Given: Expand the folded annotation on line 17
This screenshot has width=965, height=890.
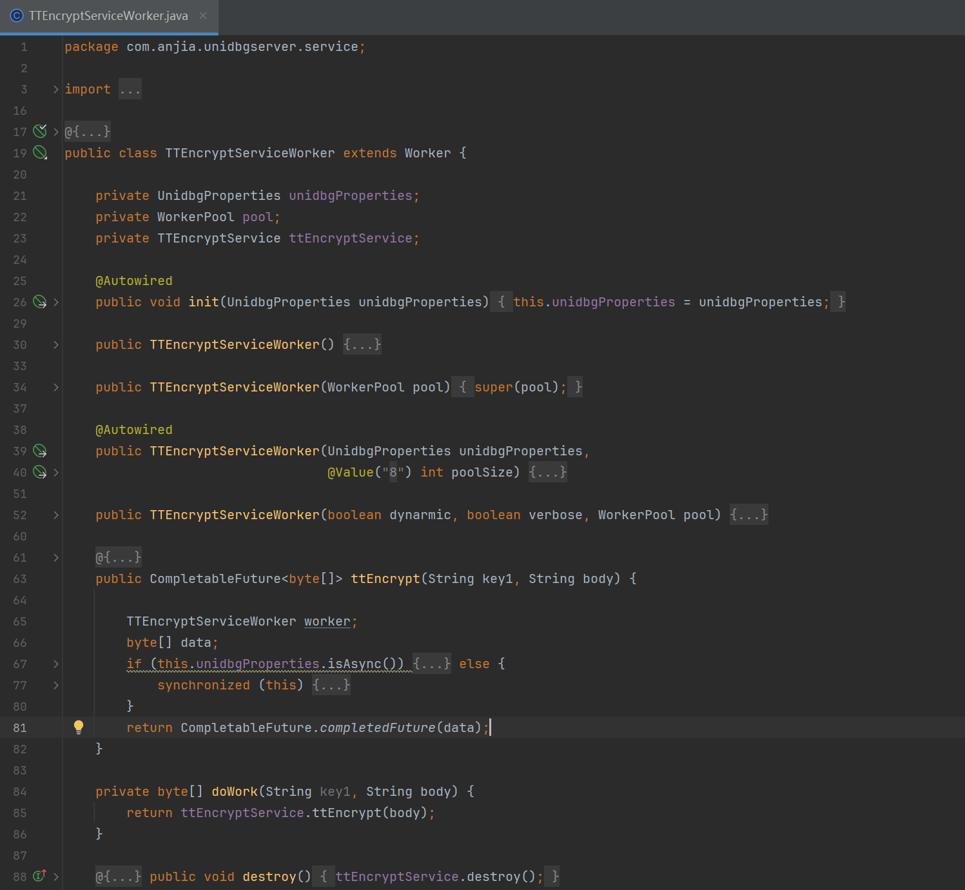Looking at the screenshot, I should click(56, 132).
